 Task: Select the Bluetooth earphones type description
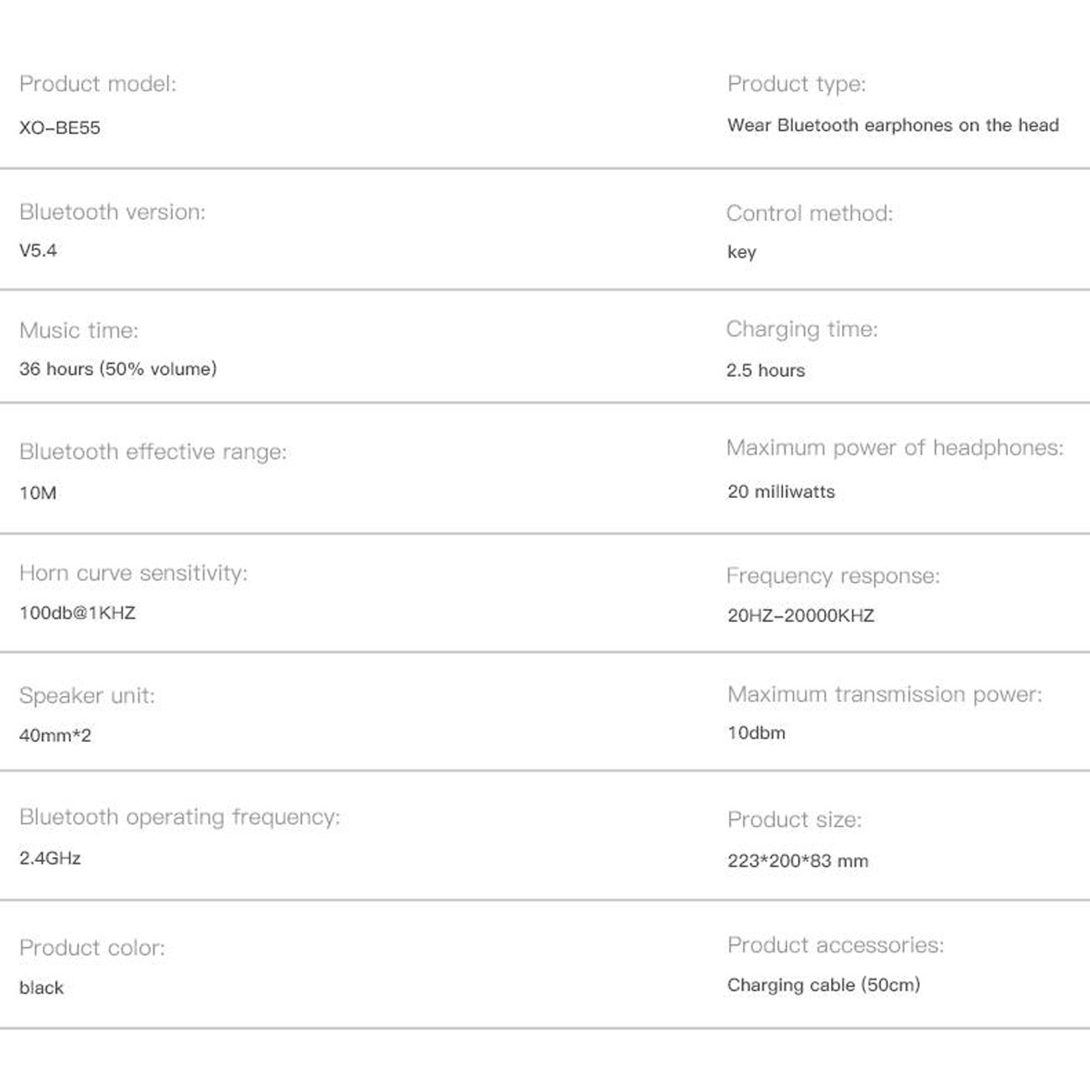coord(893,125)
